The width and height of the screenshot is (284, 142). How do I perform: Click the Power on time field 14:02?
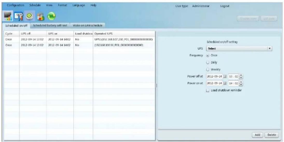pos(234,83)
